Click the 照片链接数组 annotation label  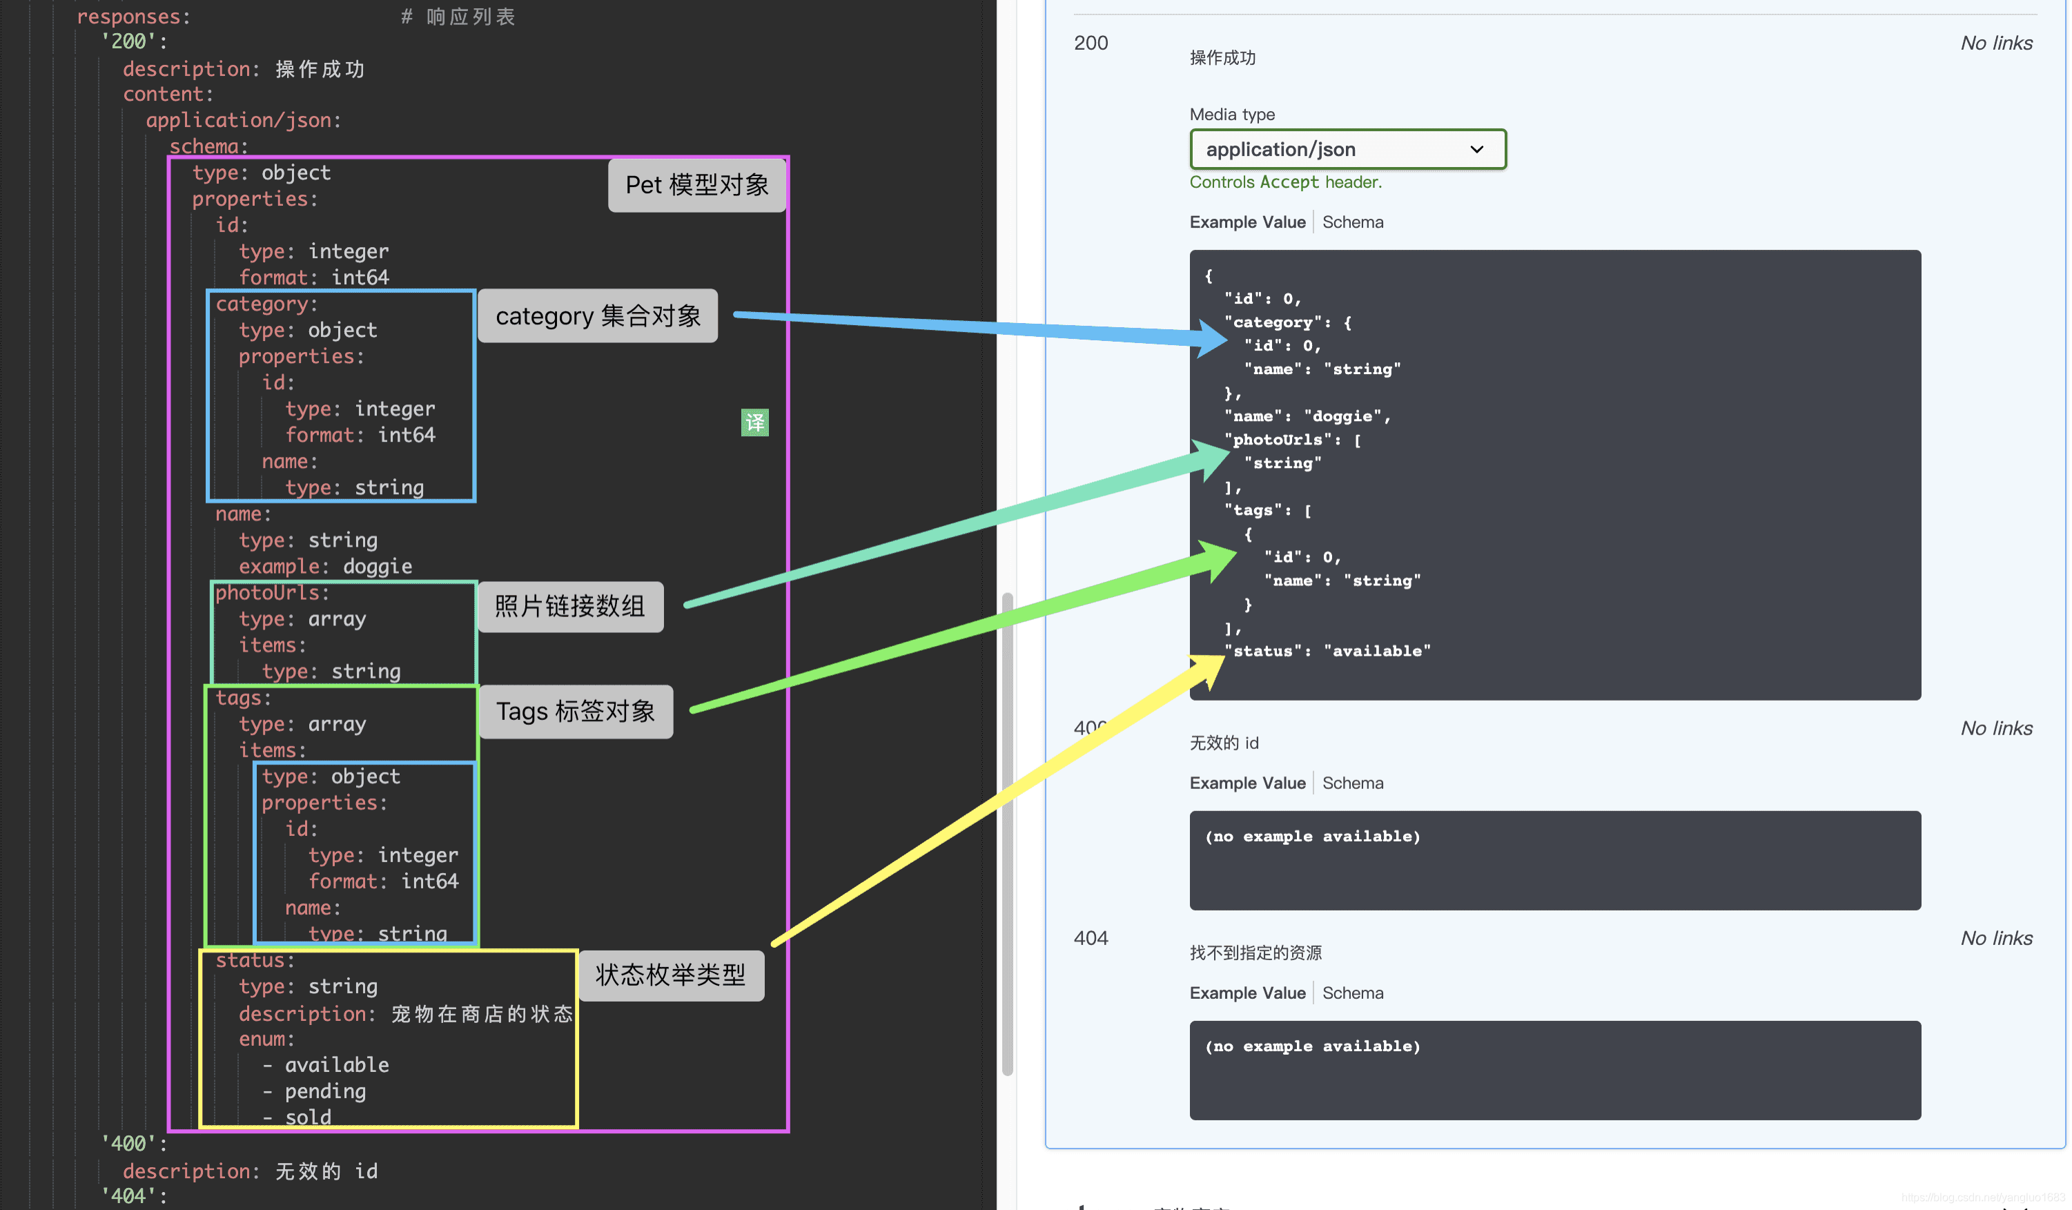click(570, 607)
